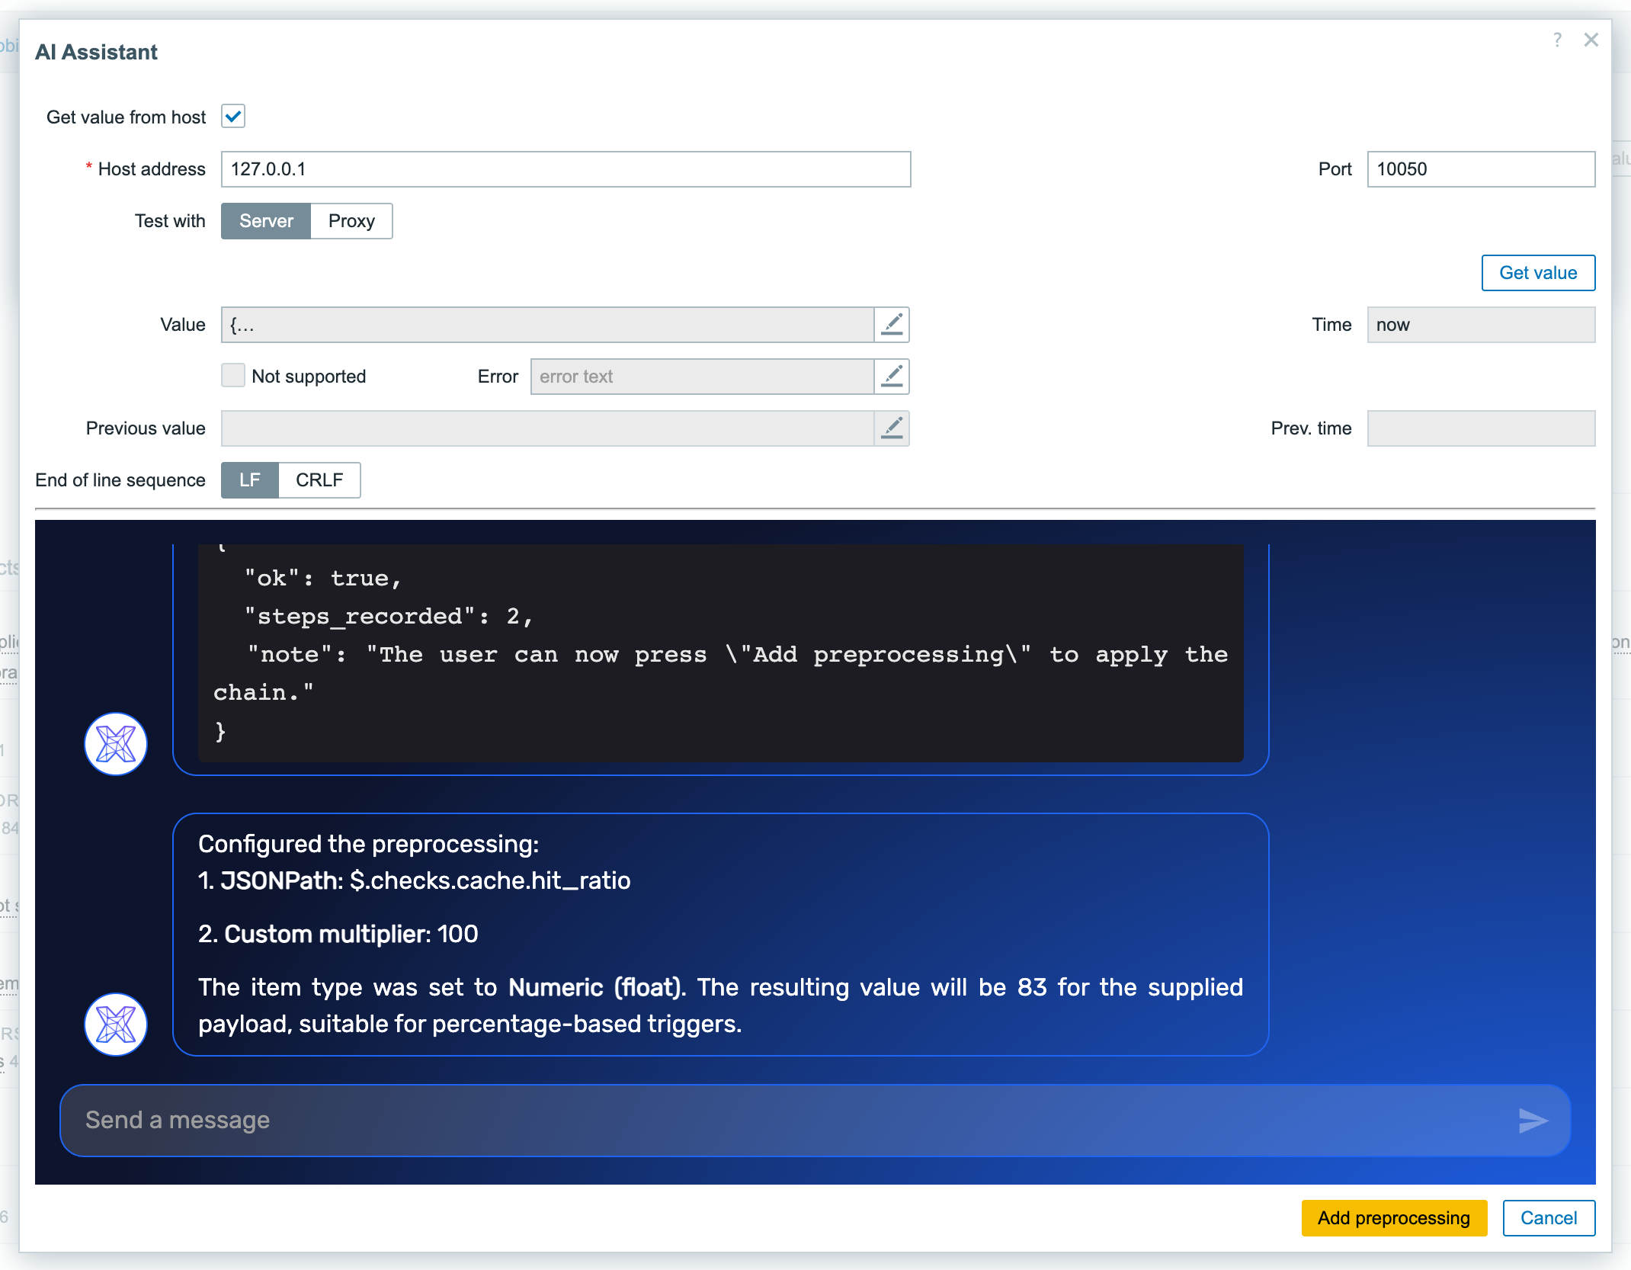Choose LF end of line sequence
The height and width of the screenshot is (1270, 1631).
250,480
